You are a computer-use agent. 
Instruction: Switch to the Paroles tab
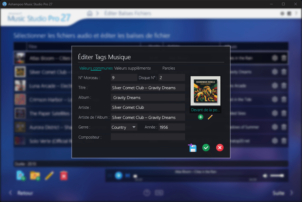(x=169, y=68)
